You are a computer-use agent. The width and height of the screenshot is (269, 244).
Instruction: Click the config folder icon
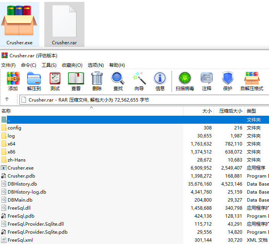coord(4,128)
